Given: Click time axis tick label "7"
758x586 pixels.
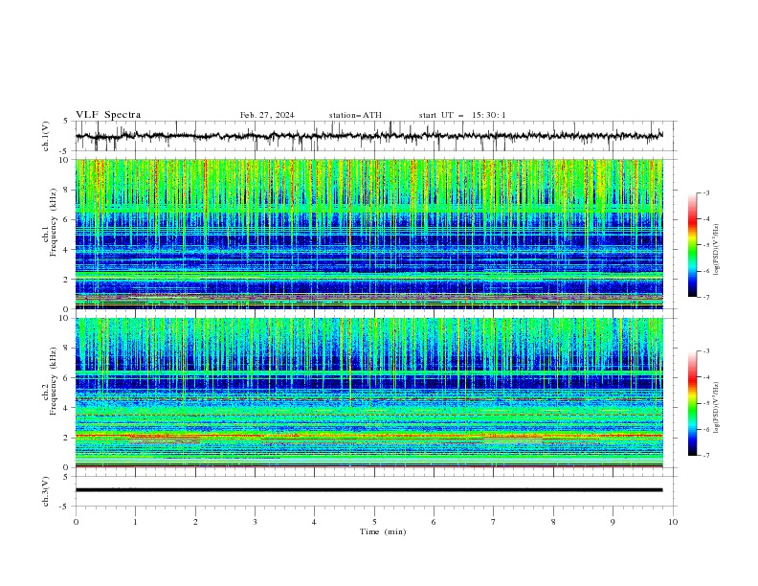Looking at the screenshot, I should (x=494, y=522).
